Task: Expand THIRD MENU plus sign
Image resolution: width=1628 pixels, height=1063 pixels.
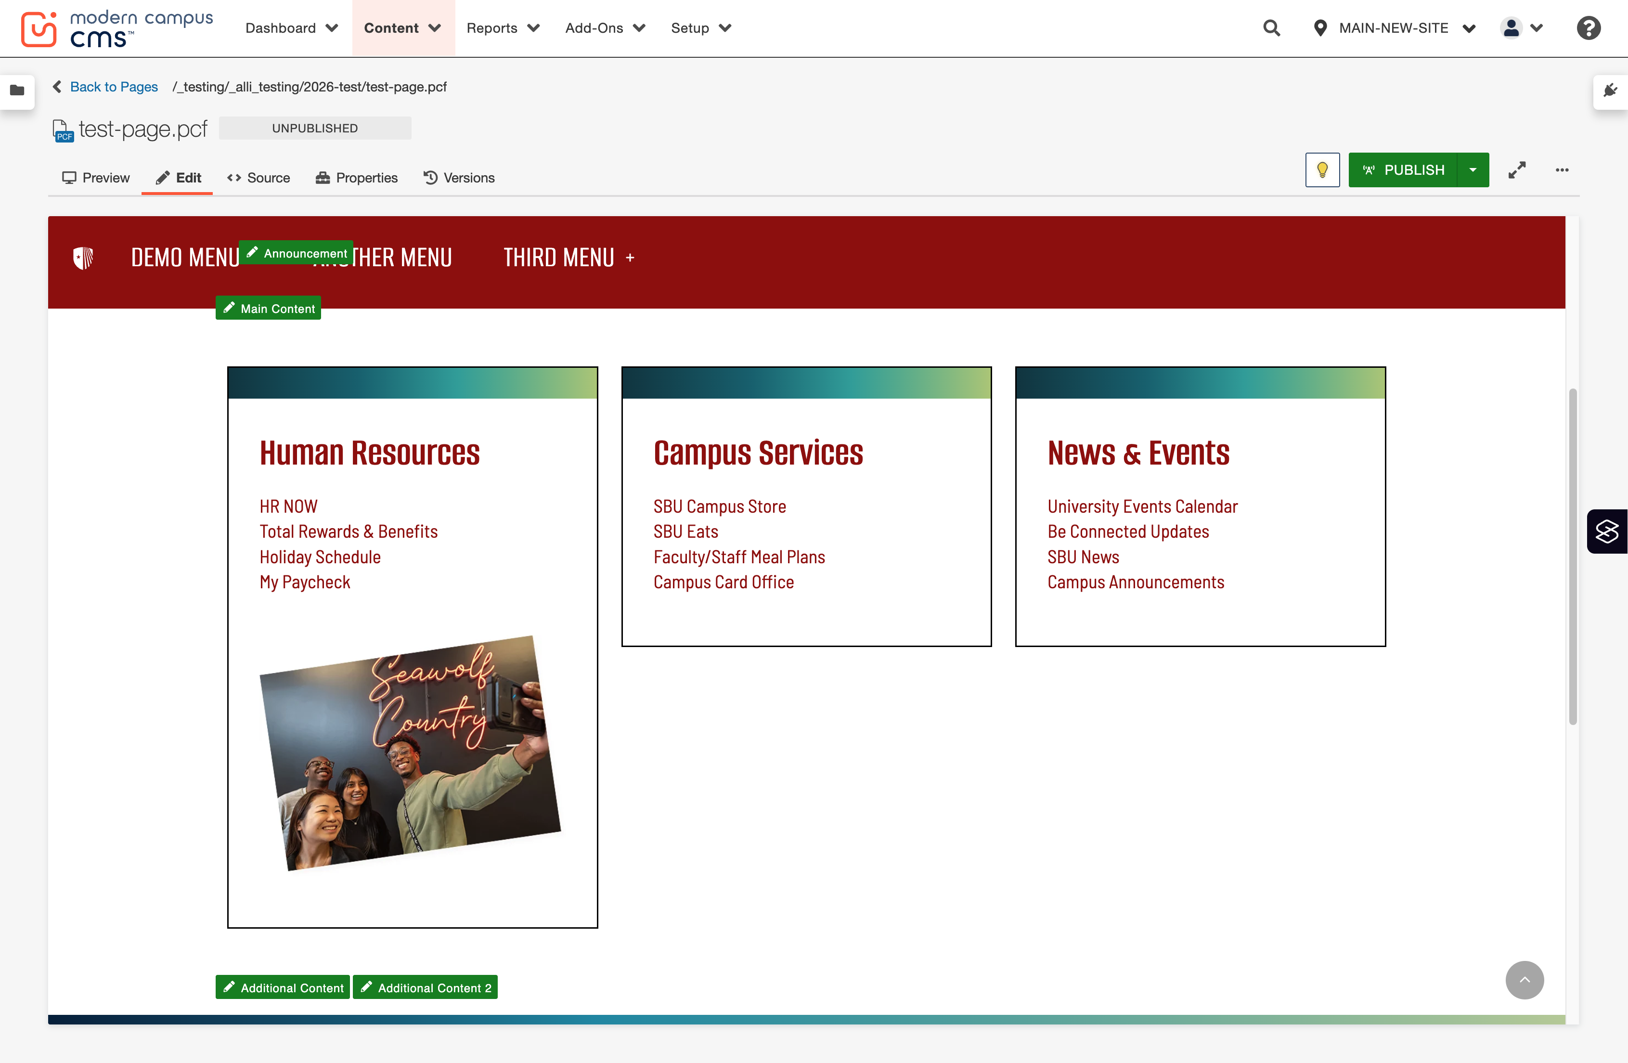Action: coord(630,258)
